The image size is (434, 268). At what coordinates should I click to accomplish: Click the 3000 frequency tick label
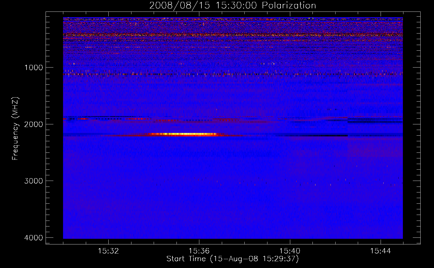pos(34,181)
